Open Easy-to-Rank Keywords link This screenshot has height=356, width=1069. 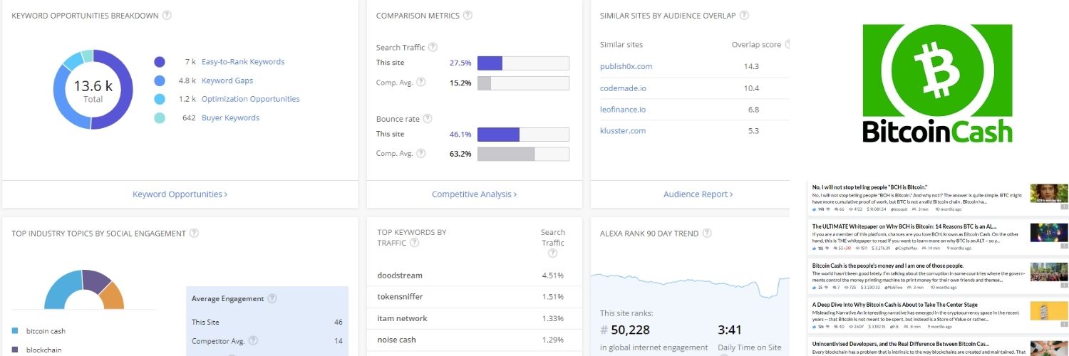click(243, 62)
